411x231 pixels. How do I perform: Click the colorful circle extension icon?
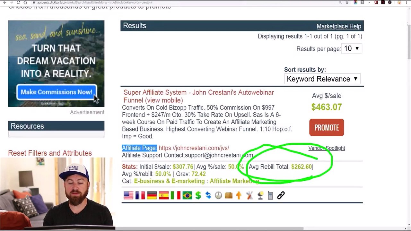pyautogui.click(x=355, y=2)
